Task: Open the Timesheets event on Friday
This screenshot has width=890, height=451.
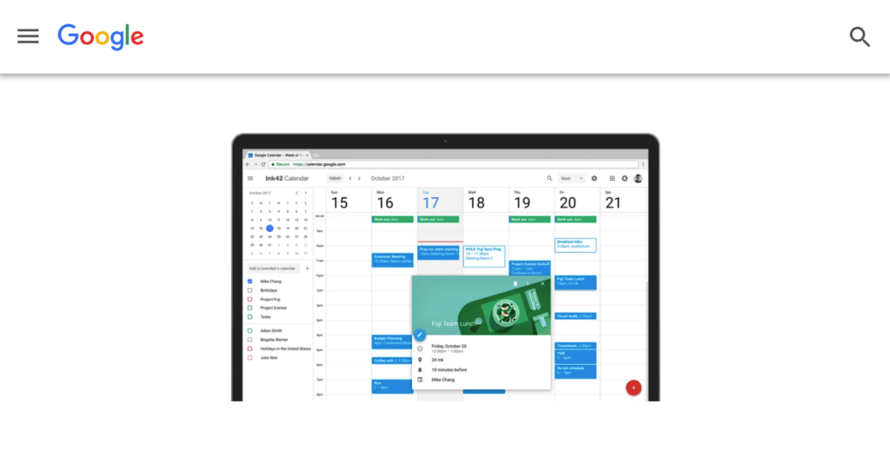Action: click(575, 346)
